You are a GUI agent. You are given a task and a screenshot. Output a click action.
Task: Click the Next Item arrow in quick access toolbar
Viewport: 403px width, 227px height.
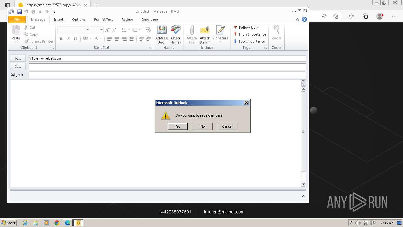47,12
